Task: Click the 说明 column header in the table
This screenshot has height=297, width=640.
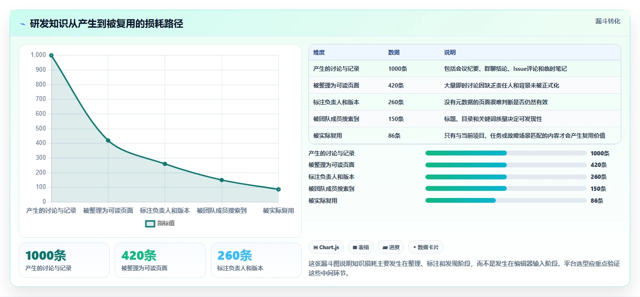Action: tap(450, 53)
